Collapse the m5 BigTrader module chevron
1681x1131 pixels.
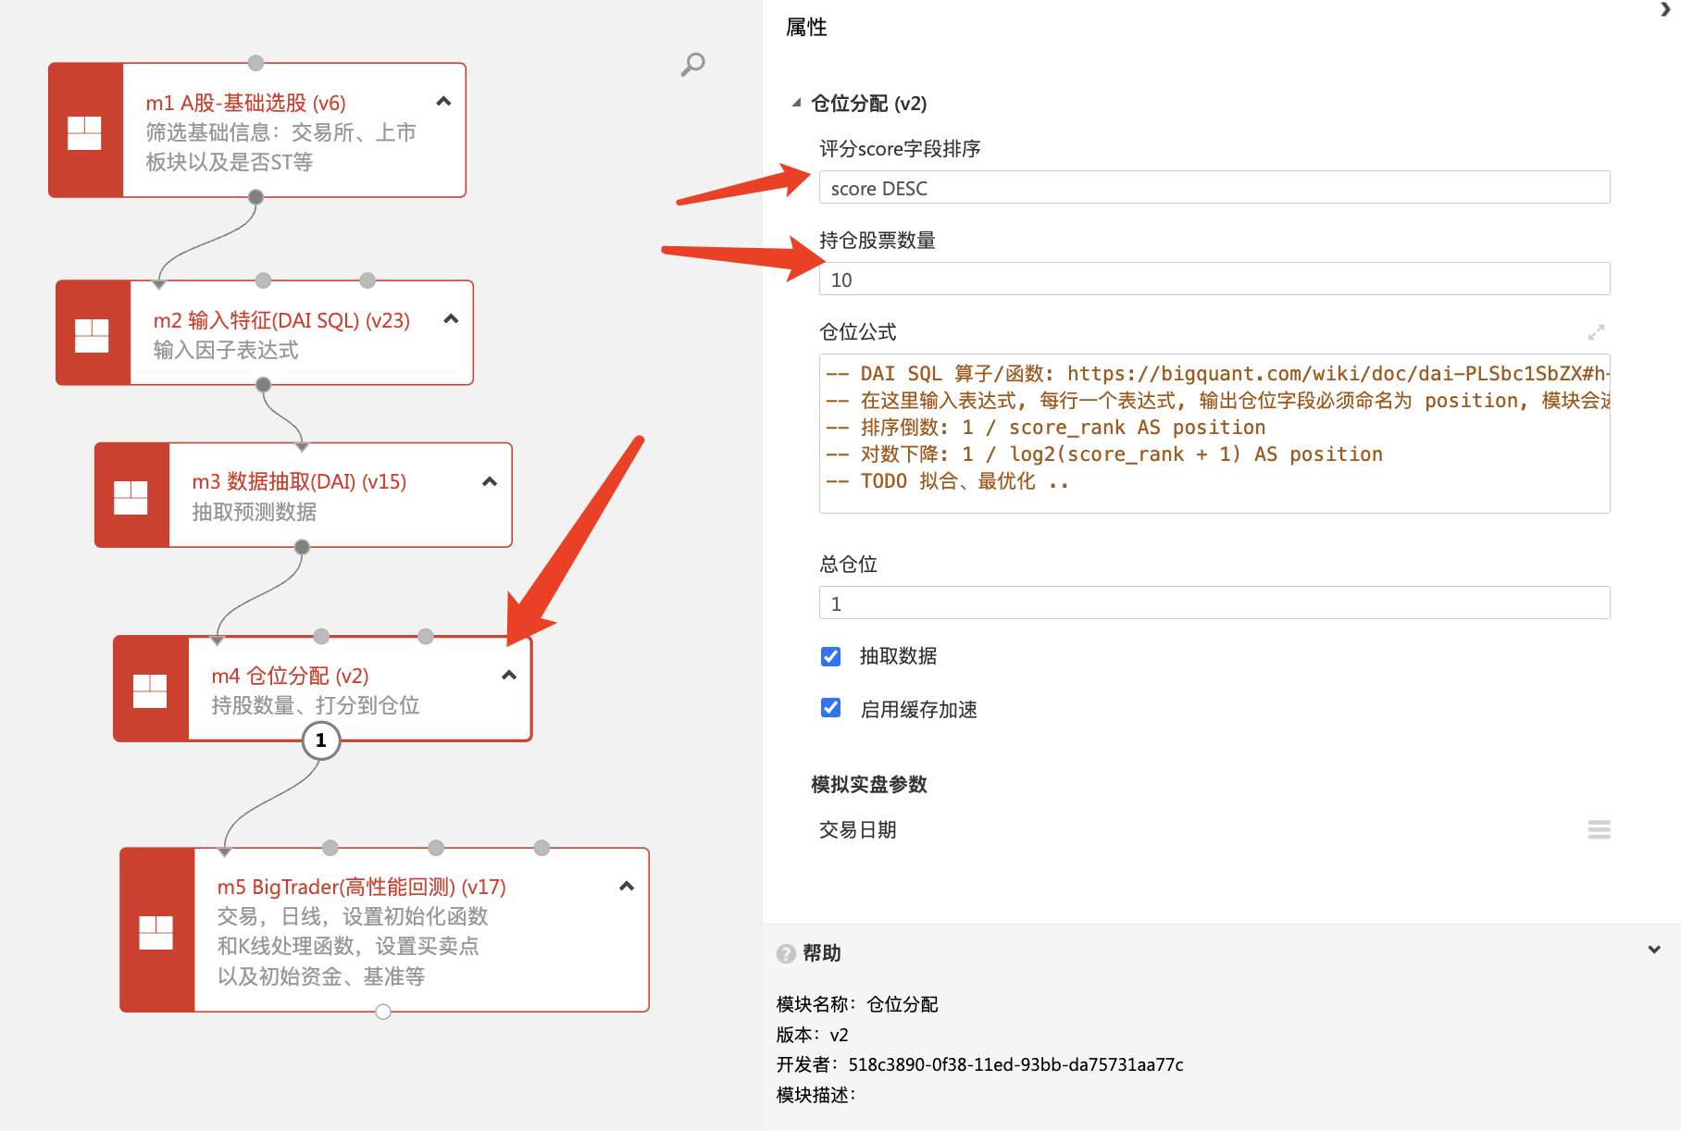(x=627, y=886)
